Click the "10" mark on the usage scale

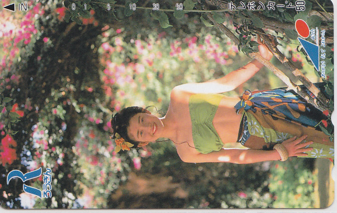click(132, 7)
